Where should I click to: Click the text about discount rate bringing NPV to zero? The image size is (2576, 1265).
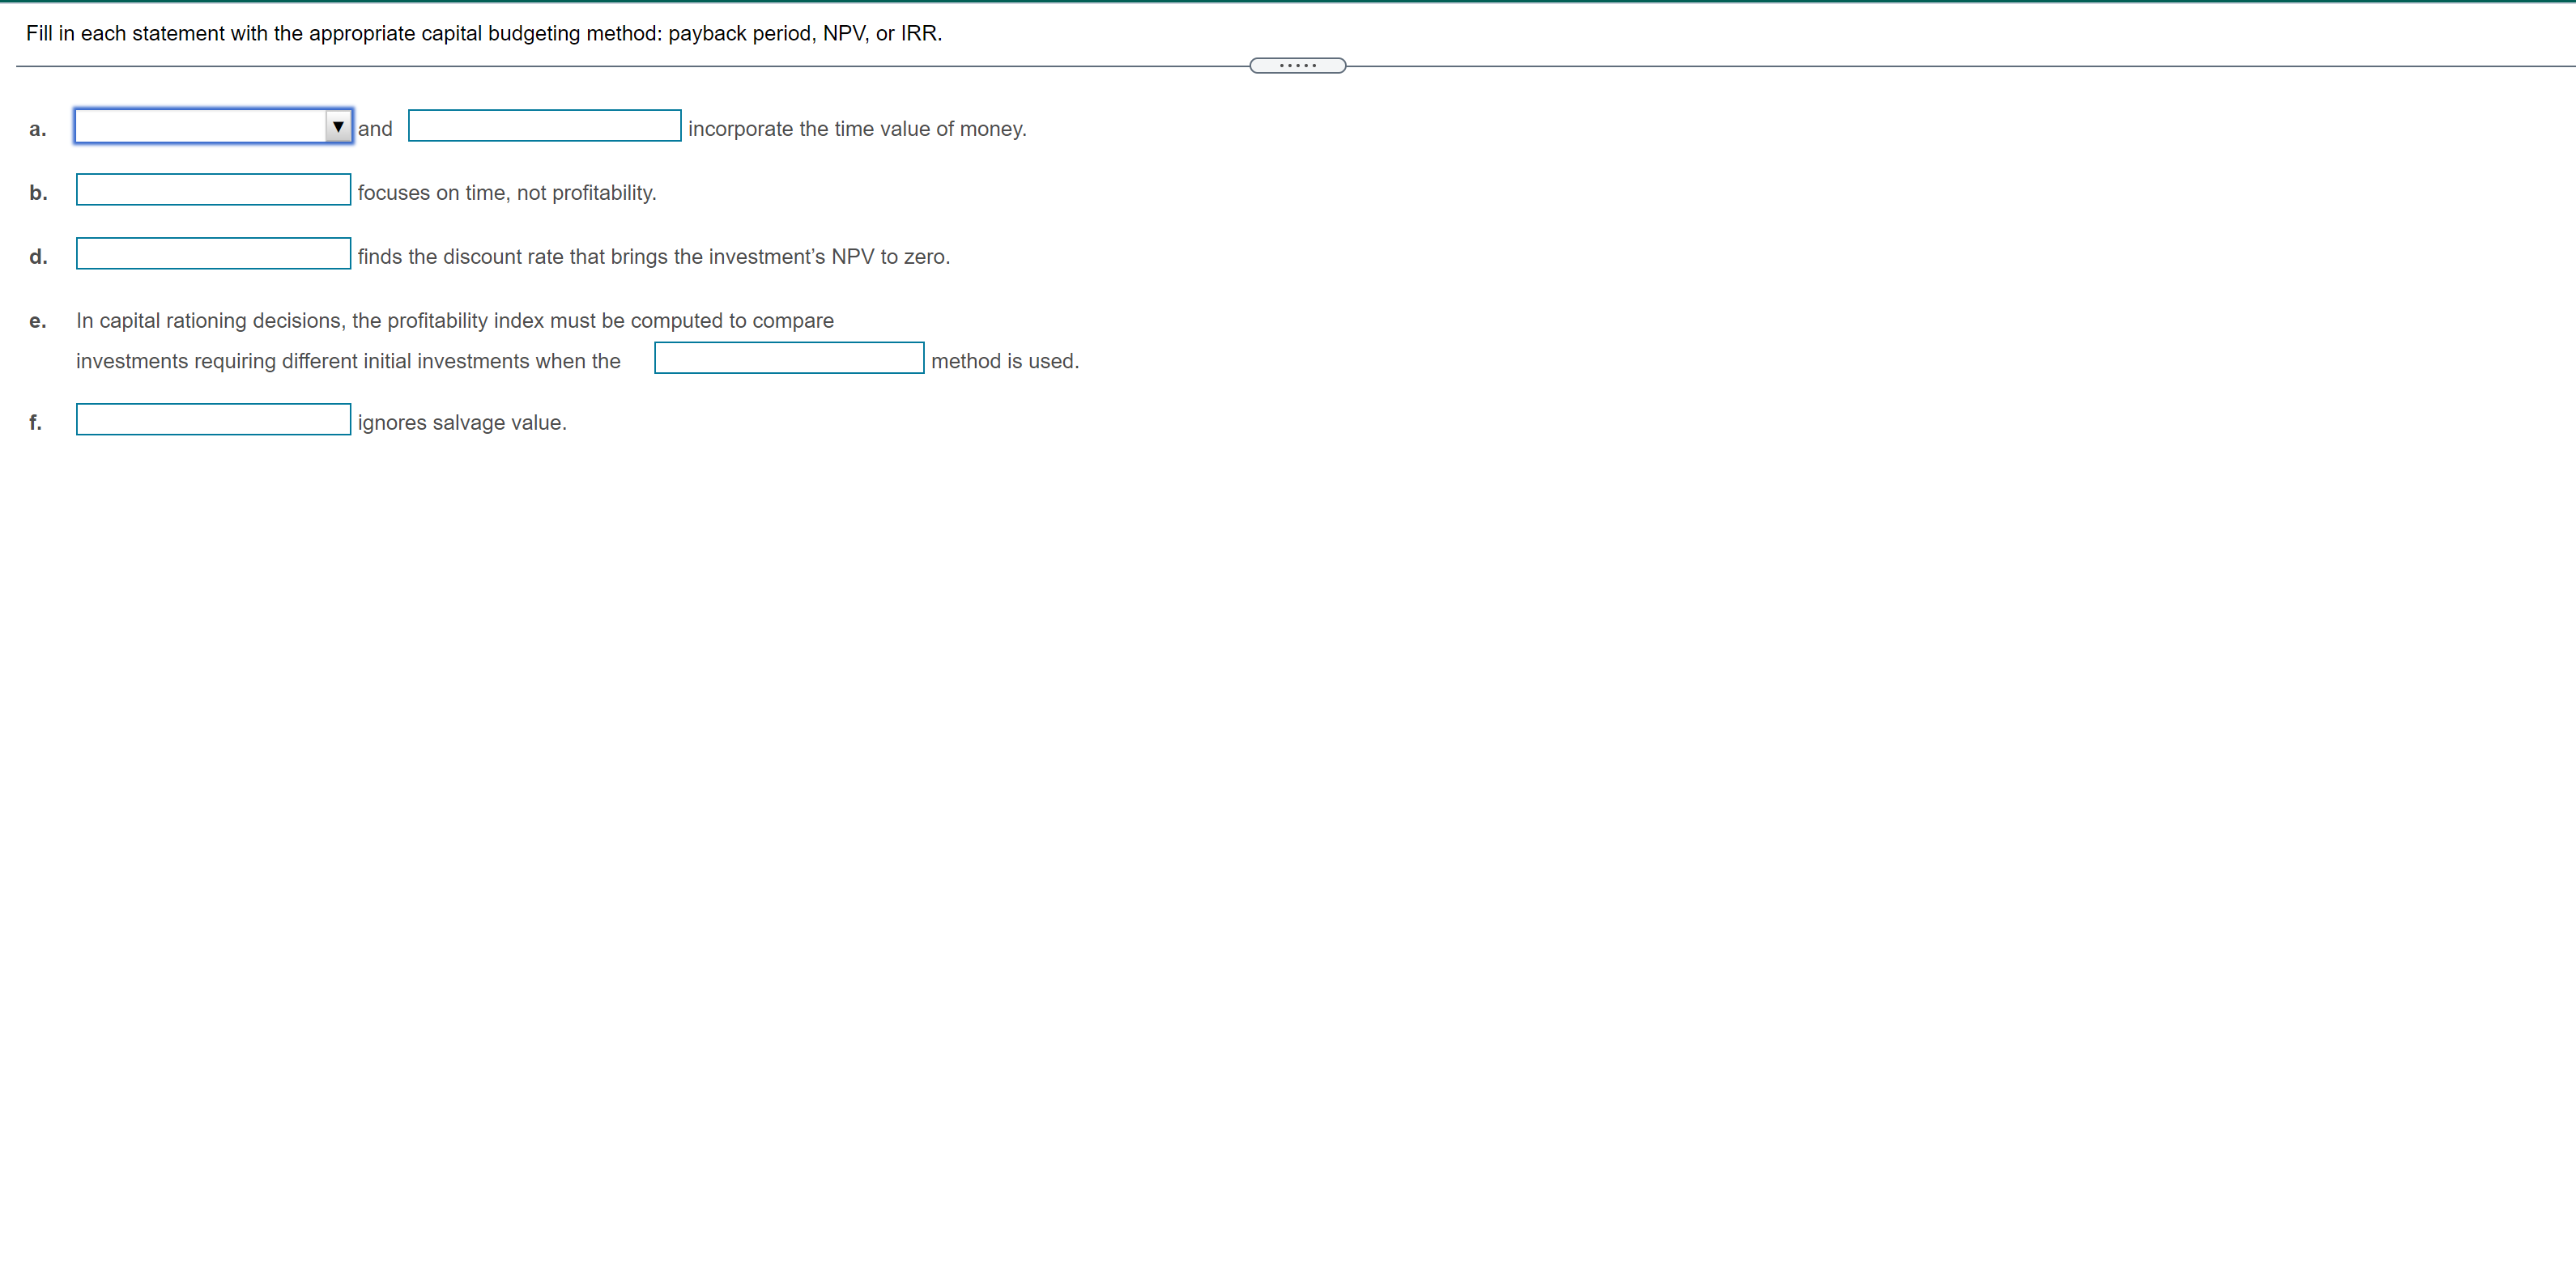coord(653,257)
